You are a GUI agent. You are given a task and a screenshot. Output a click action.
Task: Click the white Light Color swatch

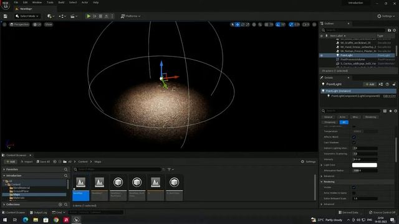[x=364, y=165]
